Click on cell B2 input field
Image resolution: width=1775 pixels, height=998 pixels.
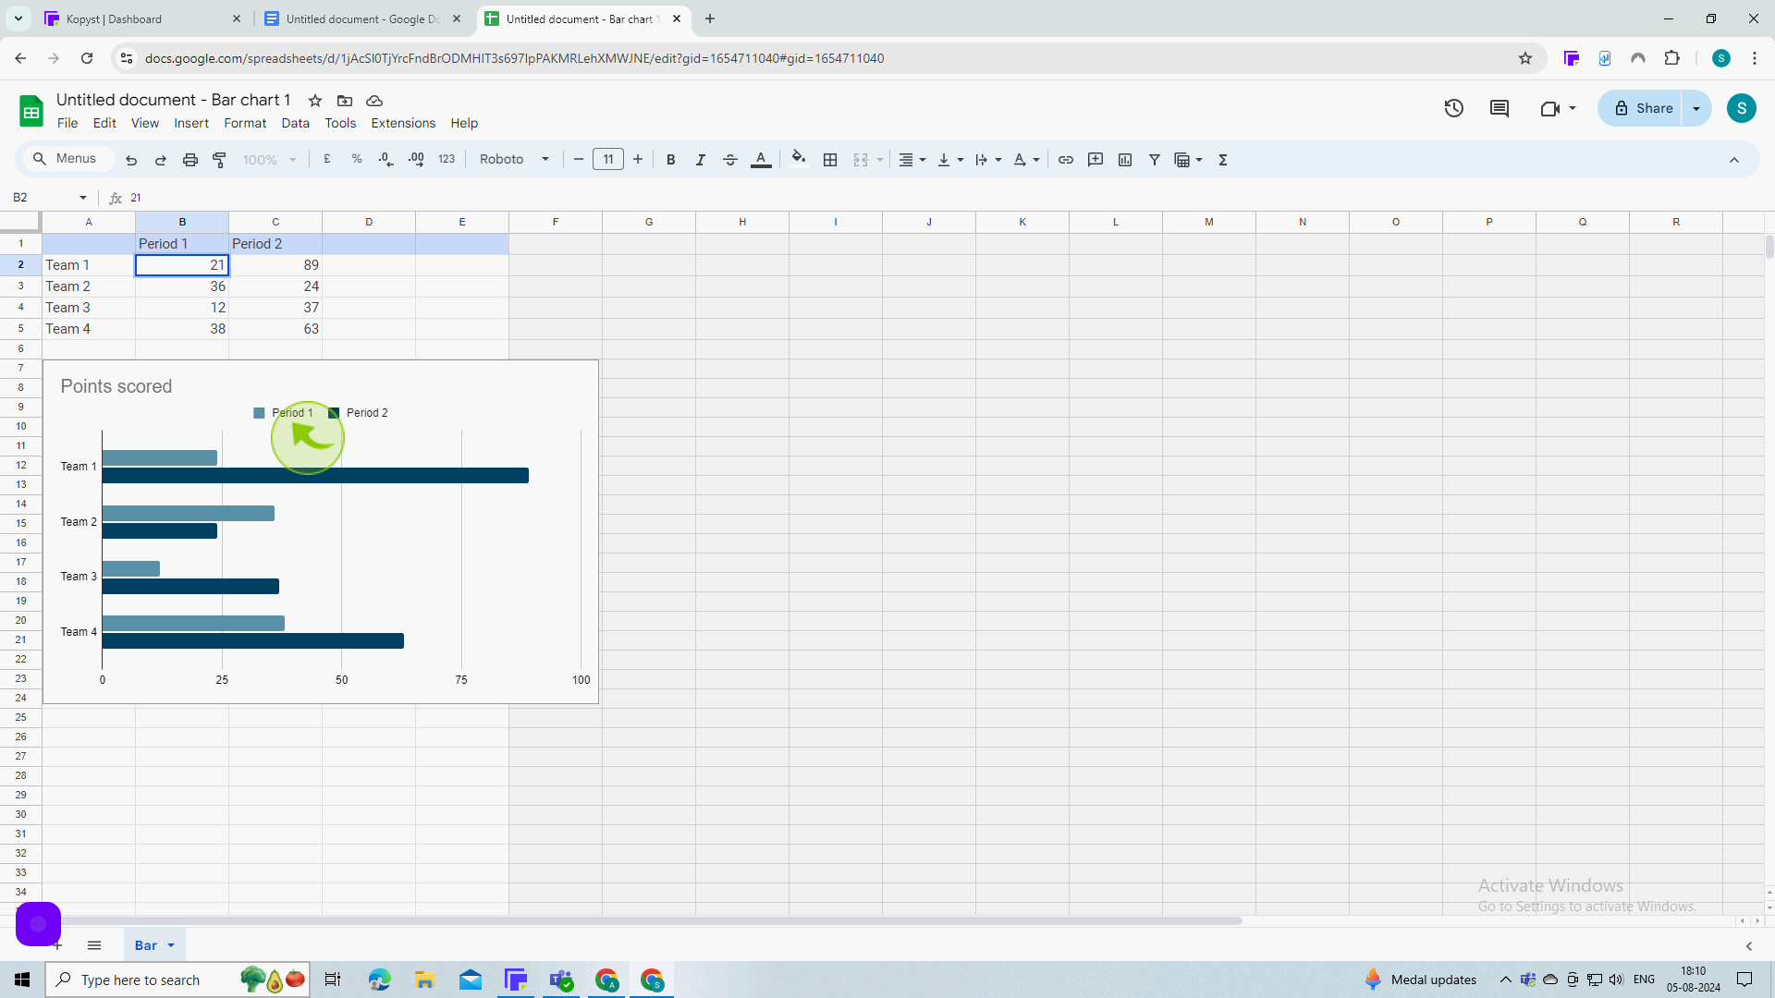pos(181,264)
